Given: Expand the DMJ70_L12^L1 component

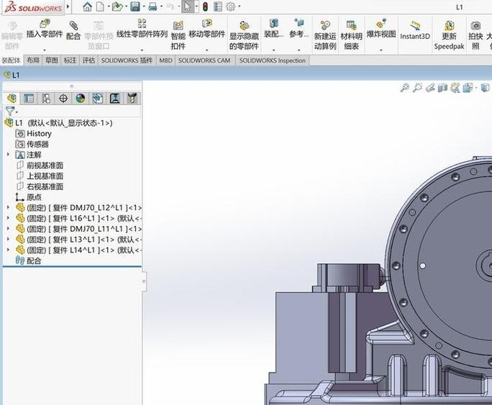Looking at the screenshot, I should pos(8,207).
